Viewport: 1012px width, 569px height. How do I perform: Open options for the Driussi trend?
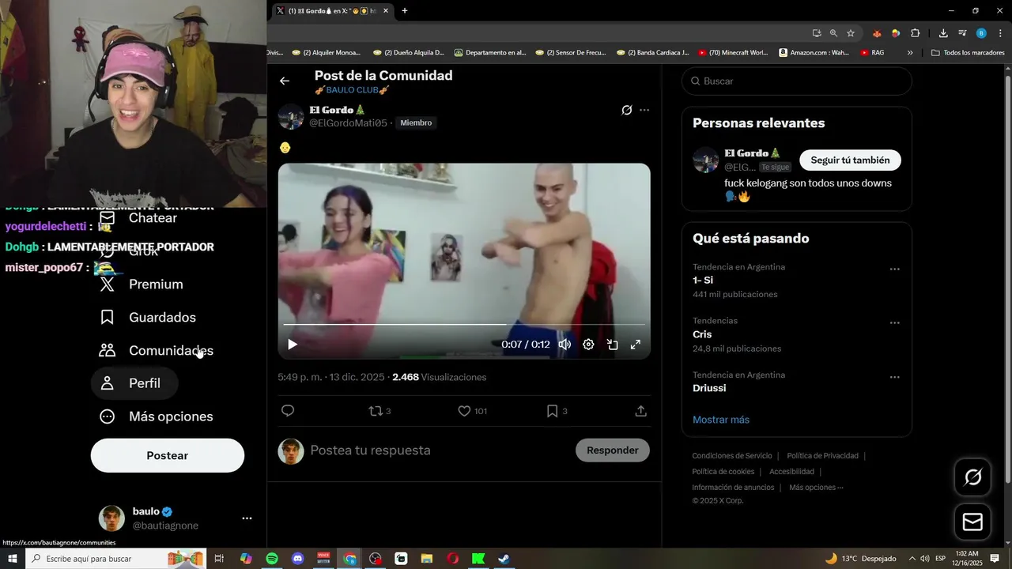[x=894, y=378]
